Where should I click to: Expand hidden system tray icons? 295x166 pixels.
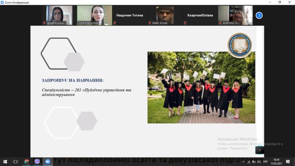coord(243,162)
